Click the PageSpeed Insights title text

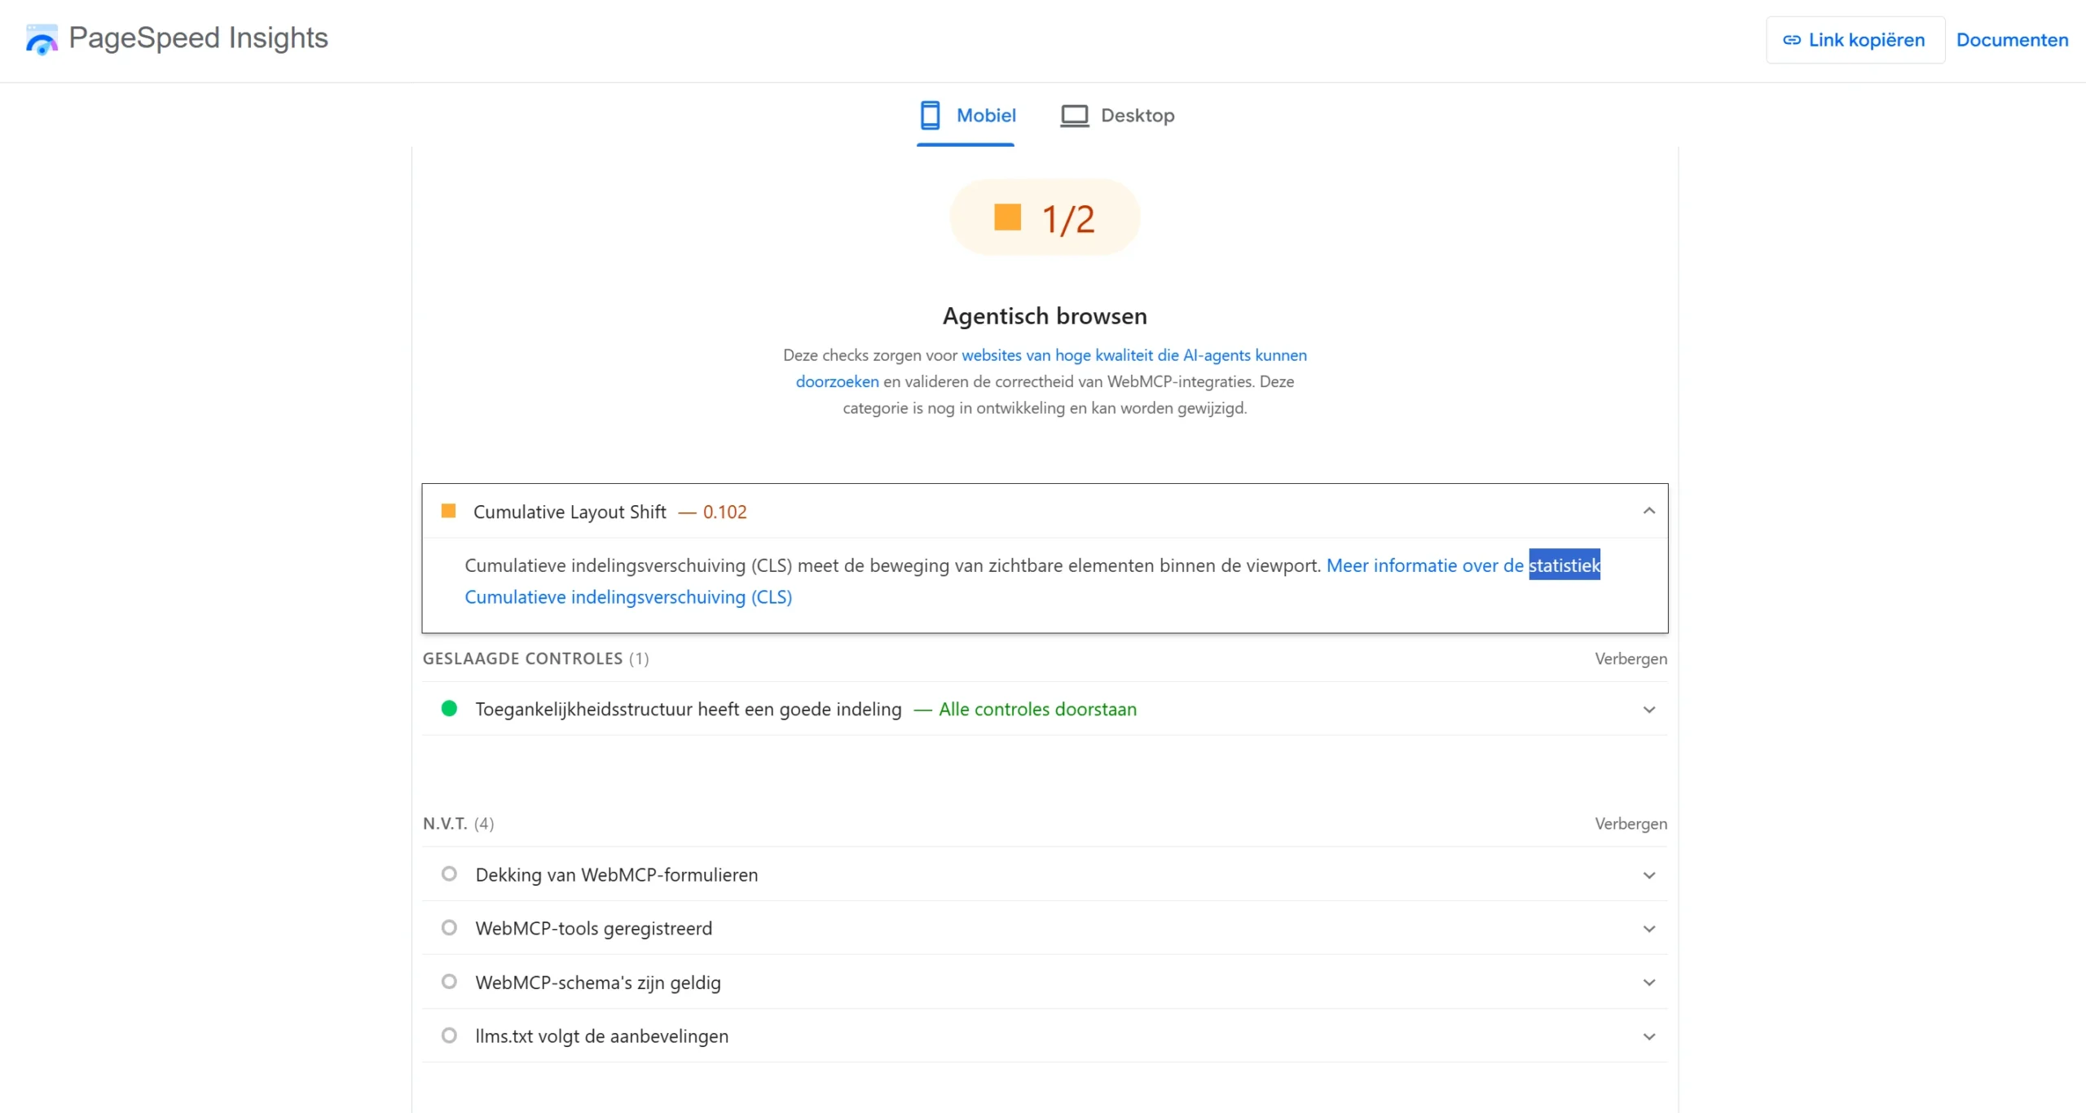coord(198,37)
